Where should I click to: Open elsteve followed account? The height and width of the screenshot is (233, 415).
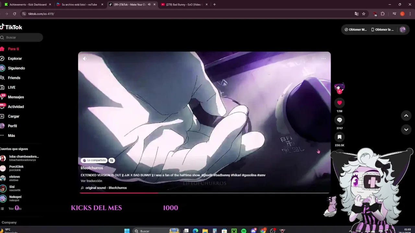(10, 178)
